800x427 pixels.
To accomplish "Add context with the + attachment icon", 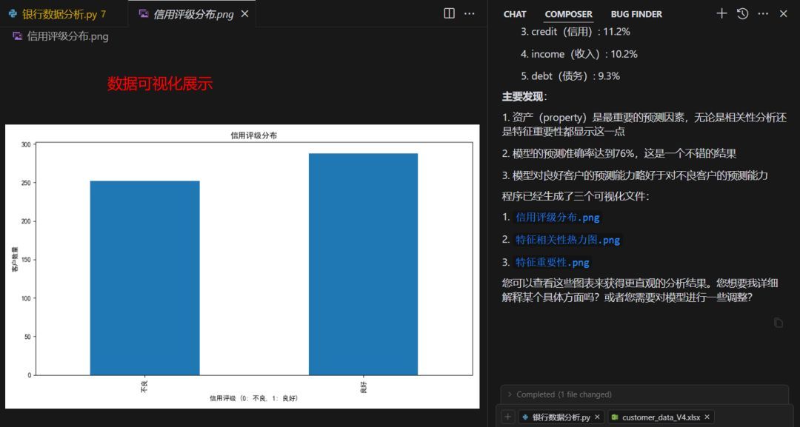I will [x=508, y=417].
